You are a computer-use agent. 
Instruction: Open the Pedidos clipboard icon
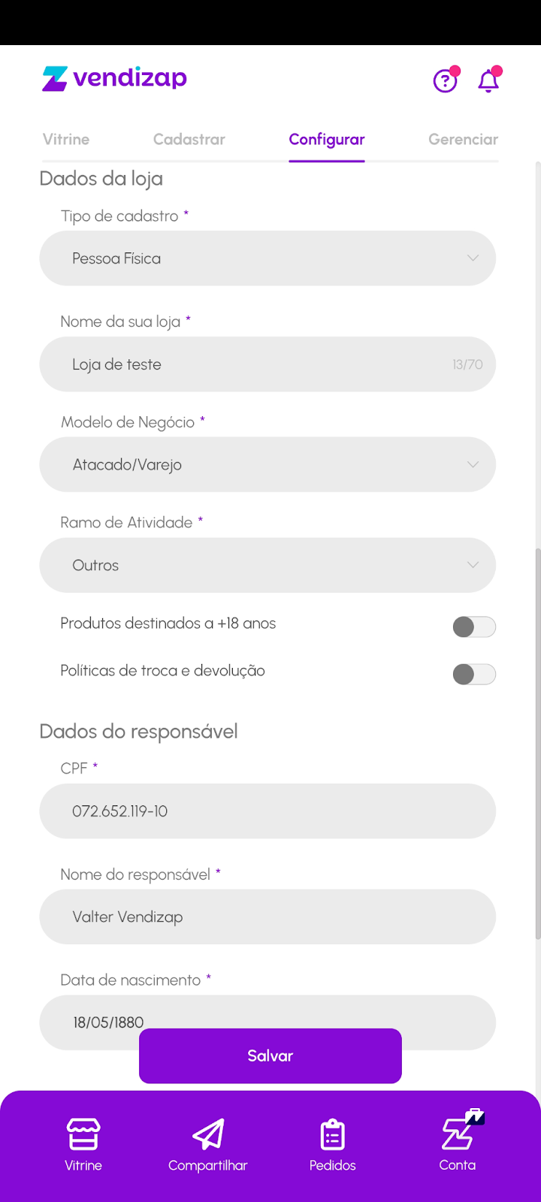point(332,1143)
